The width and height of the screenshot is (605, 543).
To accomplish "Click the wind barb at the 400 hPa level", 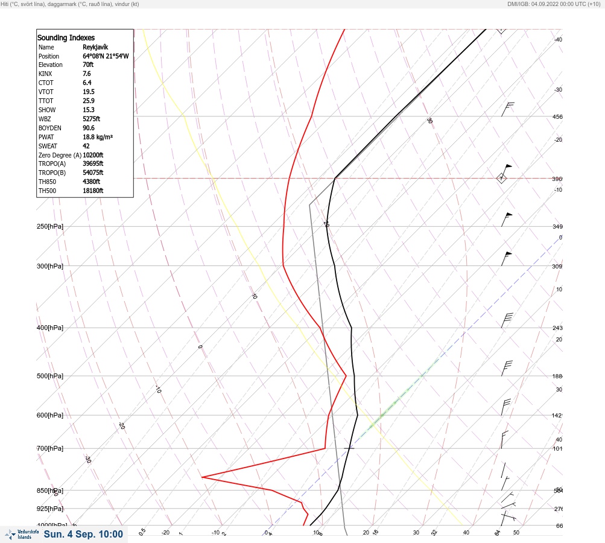I will (507, 320).
